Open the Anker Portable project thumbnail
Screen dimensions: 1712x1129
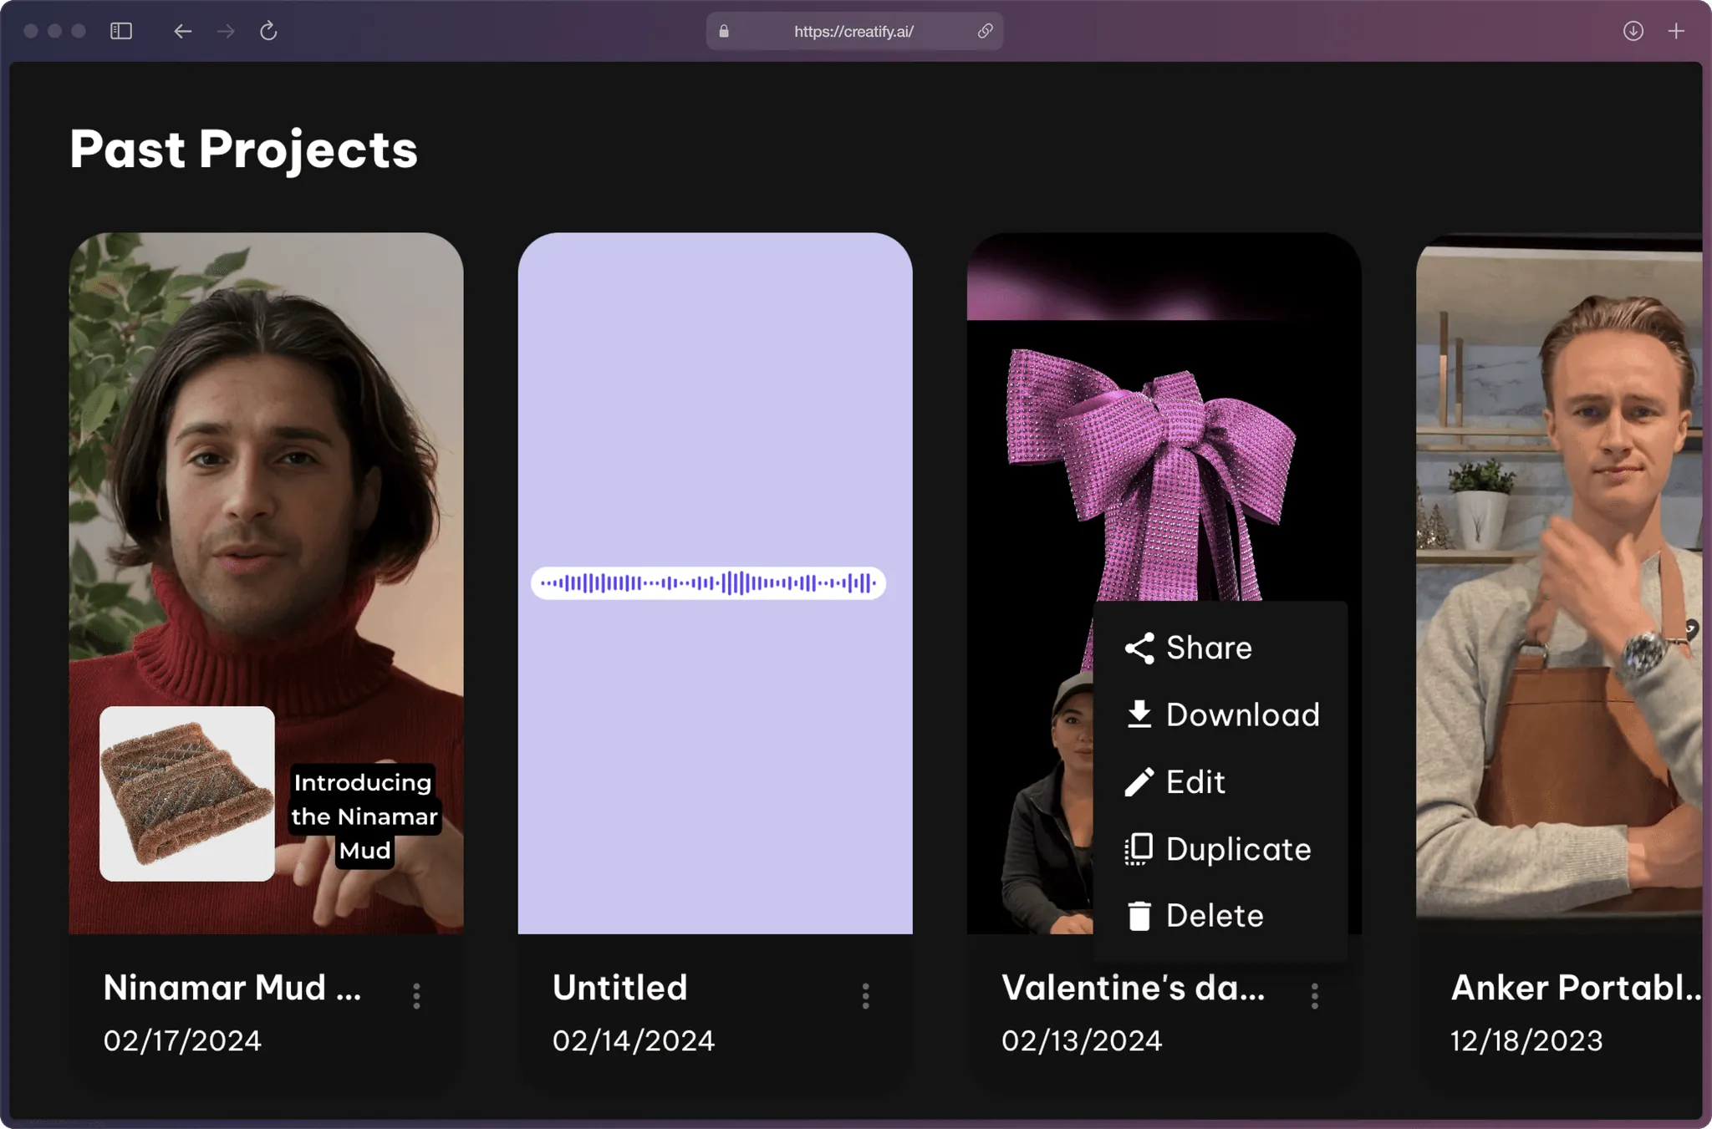[x=1559, y=582]
